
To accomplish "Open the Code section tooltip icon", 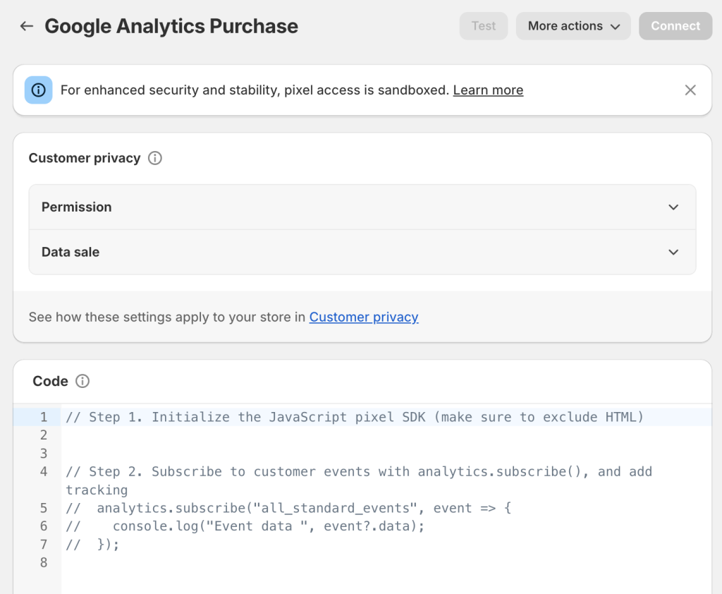I will [x=82, y=381].
